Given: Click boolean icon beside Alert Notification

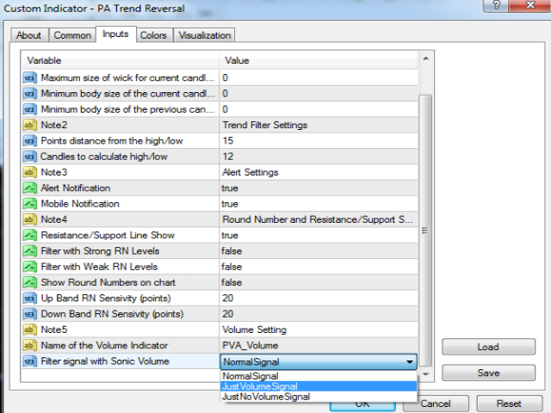Looking at the screenshot, I should pos(30,188).
